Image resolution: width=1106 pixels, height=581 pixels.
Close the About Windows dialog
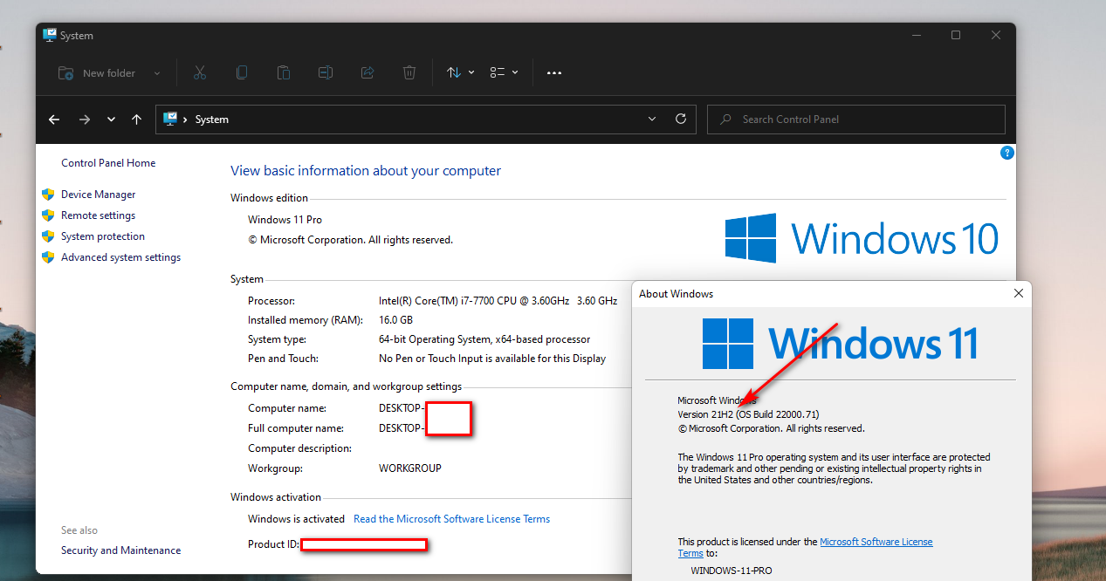coord(1018,294)
